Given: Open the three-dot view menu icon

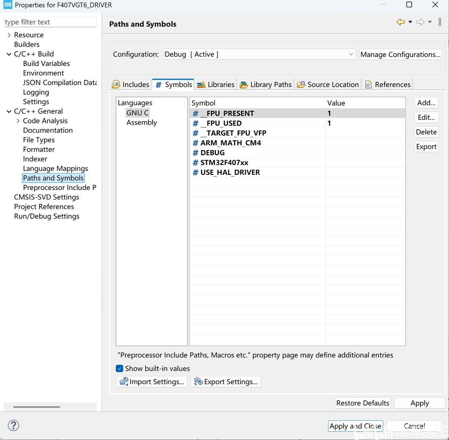Looking at the screenshot, I should (440, 22).
